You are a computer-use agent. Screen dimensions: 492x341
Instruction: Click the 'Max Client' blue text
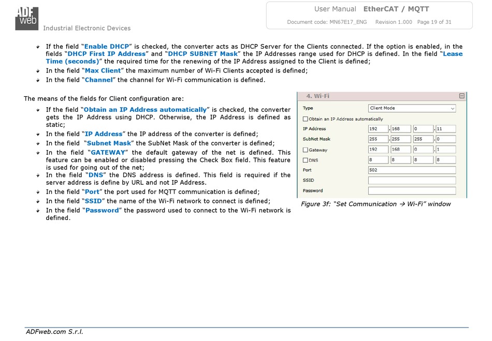click(x=103, y=71)
